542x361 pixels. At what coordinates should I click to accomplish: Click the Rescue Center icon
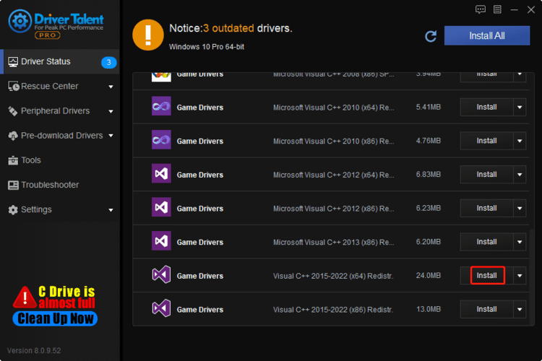14,87
